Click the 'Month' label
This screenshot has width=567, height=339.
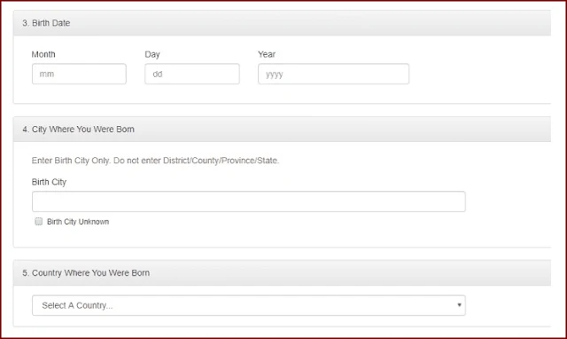43,54
